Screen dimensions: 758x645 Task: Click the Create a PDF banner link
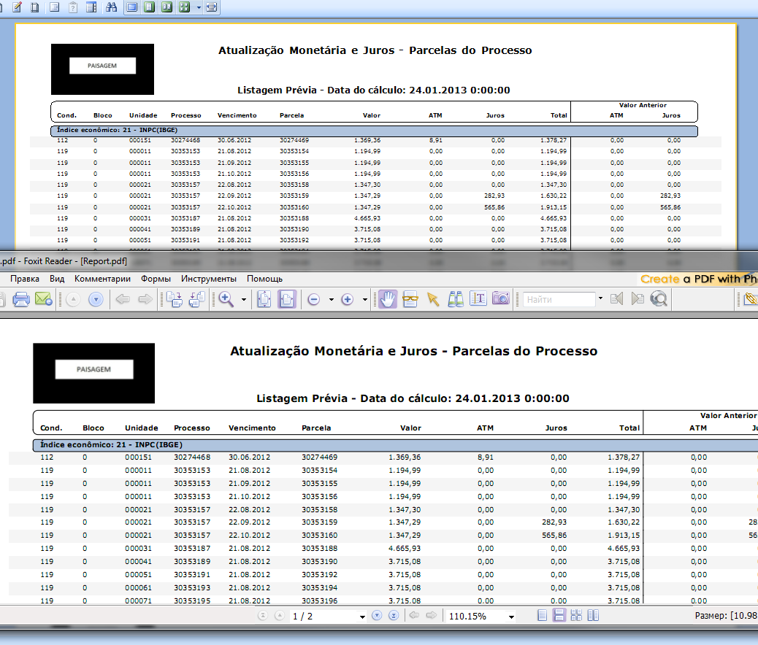click(699, 279)
